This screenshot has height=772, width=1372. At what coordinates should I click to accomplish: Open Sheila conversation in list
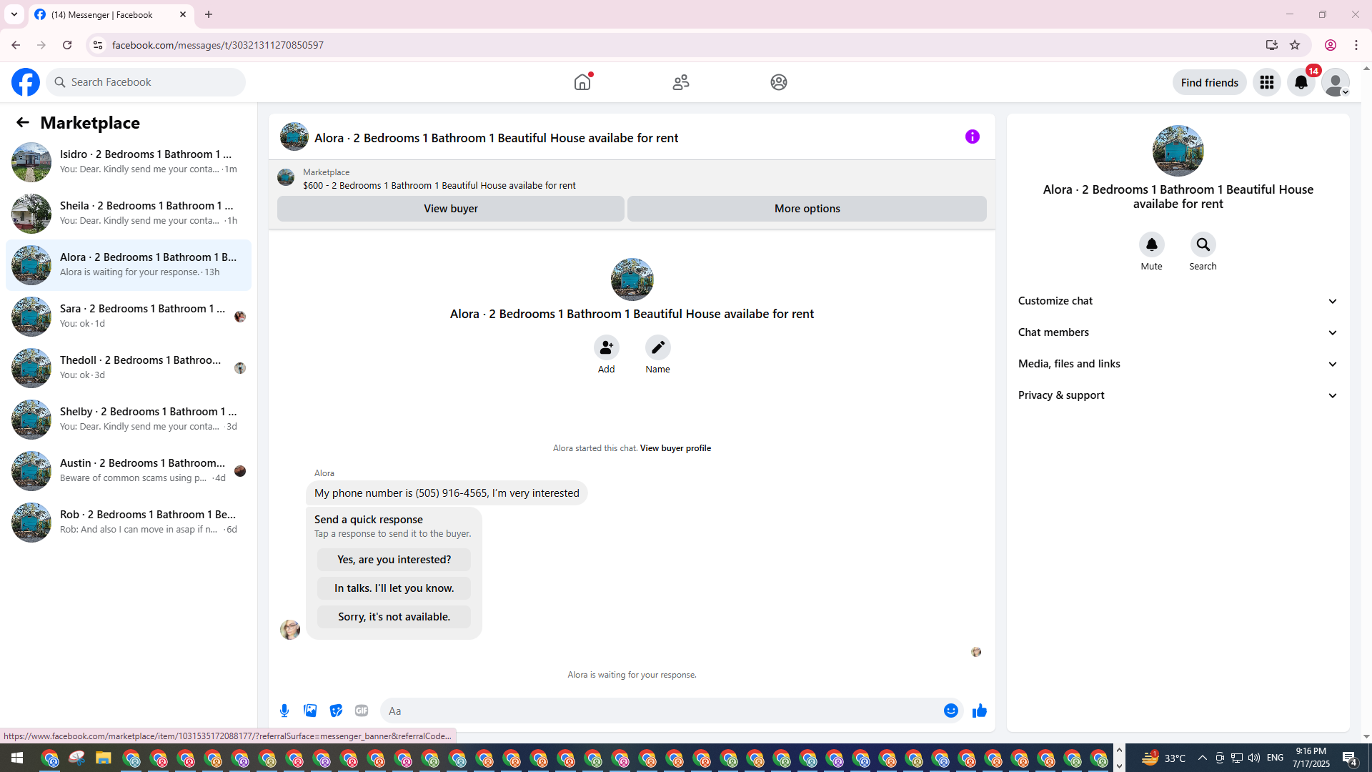click(x=129, y=214)
